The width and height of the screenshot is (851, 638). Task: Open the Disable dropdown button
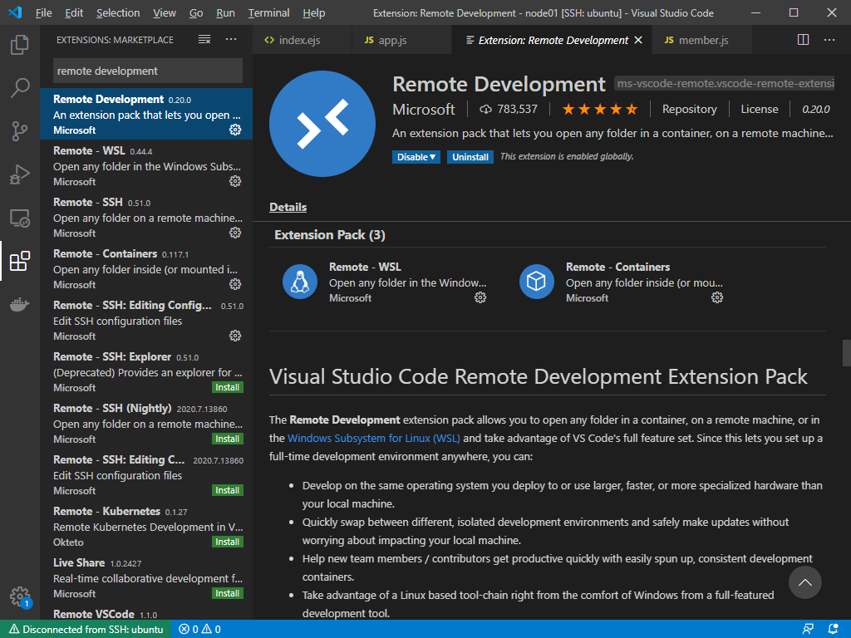(416, 157)
